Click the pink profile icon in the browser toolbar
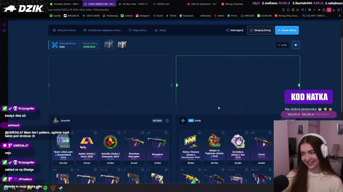This screenshot has width=343, height=192. point(329,10)
